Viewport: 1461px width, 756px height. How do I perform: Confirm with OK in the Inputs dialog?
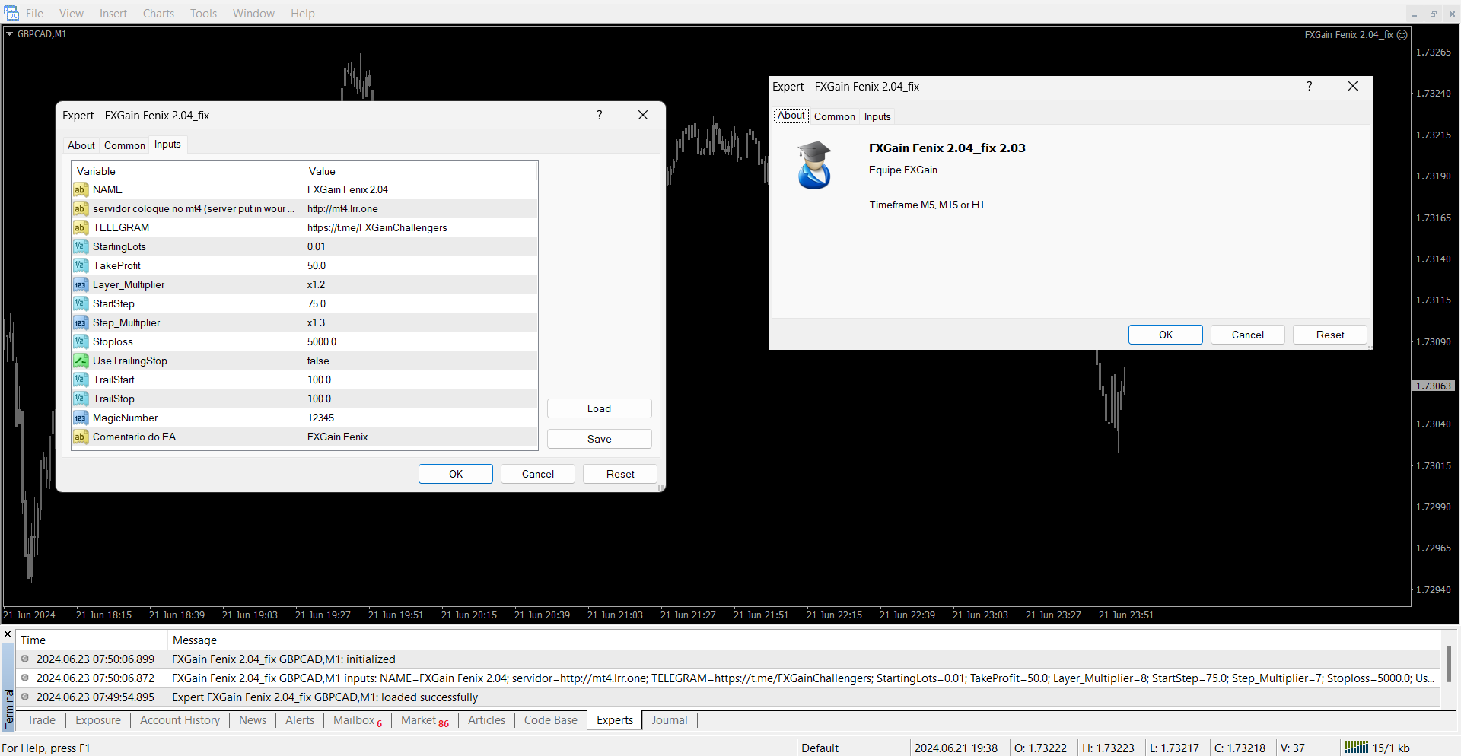click(x=456, y=474)
